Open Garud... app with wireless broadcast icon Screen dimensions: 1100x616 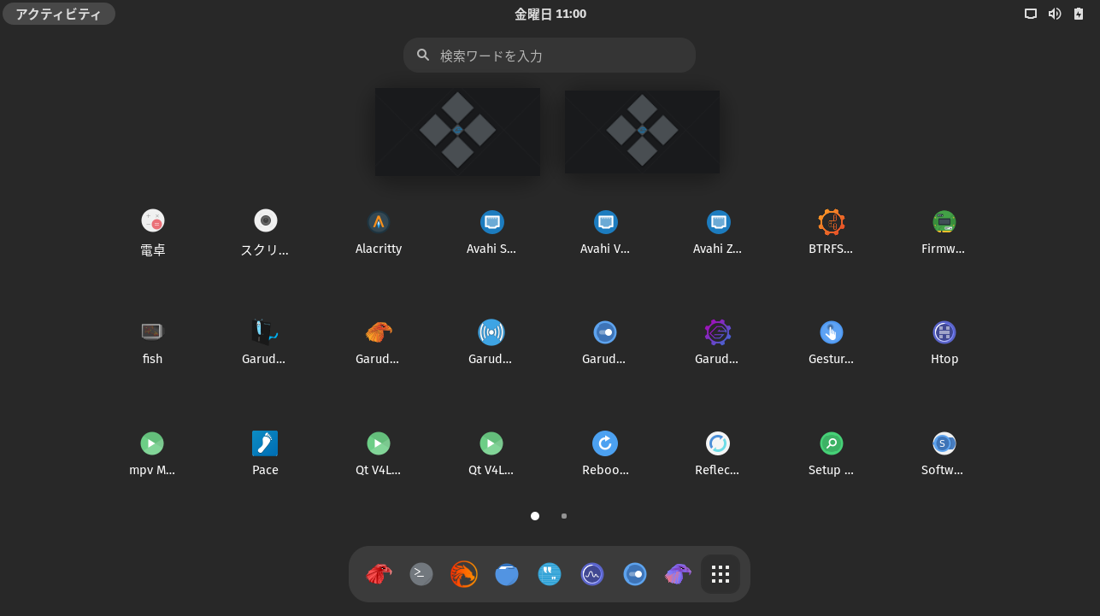(491, 342)
